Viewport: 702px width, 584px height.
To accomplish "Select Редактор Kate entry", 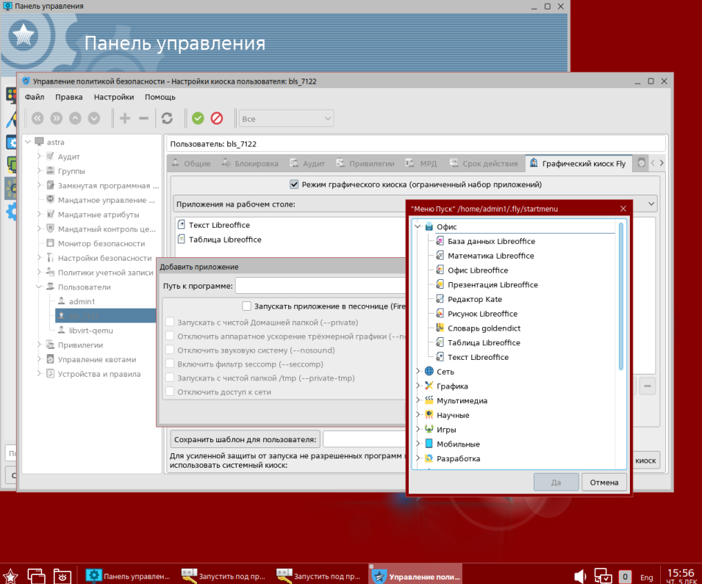I will [475, 300].
